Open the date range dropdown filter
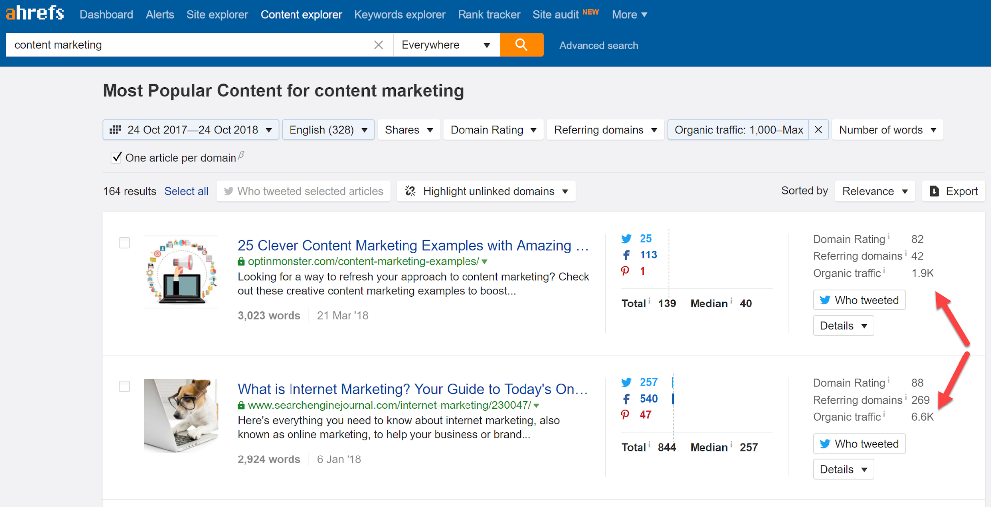991x507 pixels. tap(191, 130)
